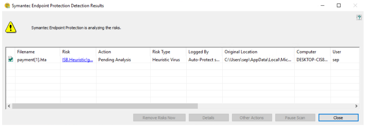Click the Remove Risks Now button
Screen dimensions: 366x126
tap(159, 117)
